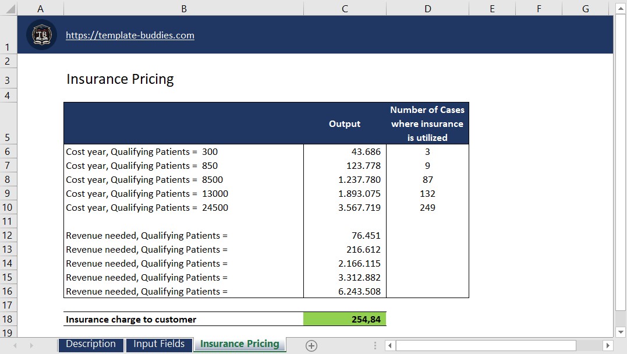Viewport: 627px width, 354px height.
Task: Click the Number of Cases header cell
Action: click(x=427, y=123)
